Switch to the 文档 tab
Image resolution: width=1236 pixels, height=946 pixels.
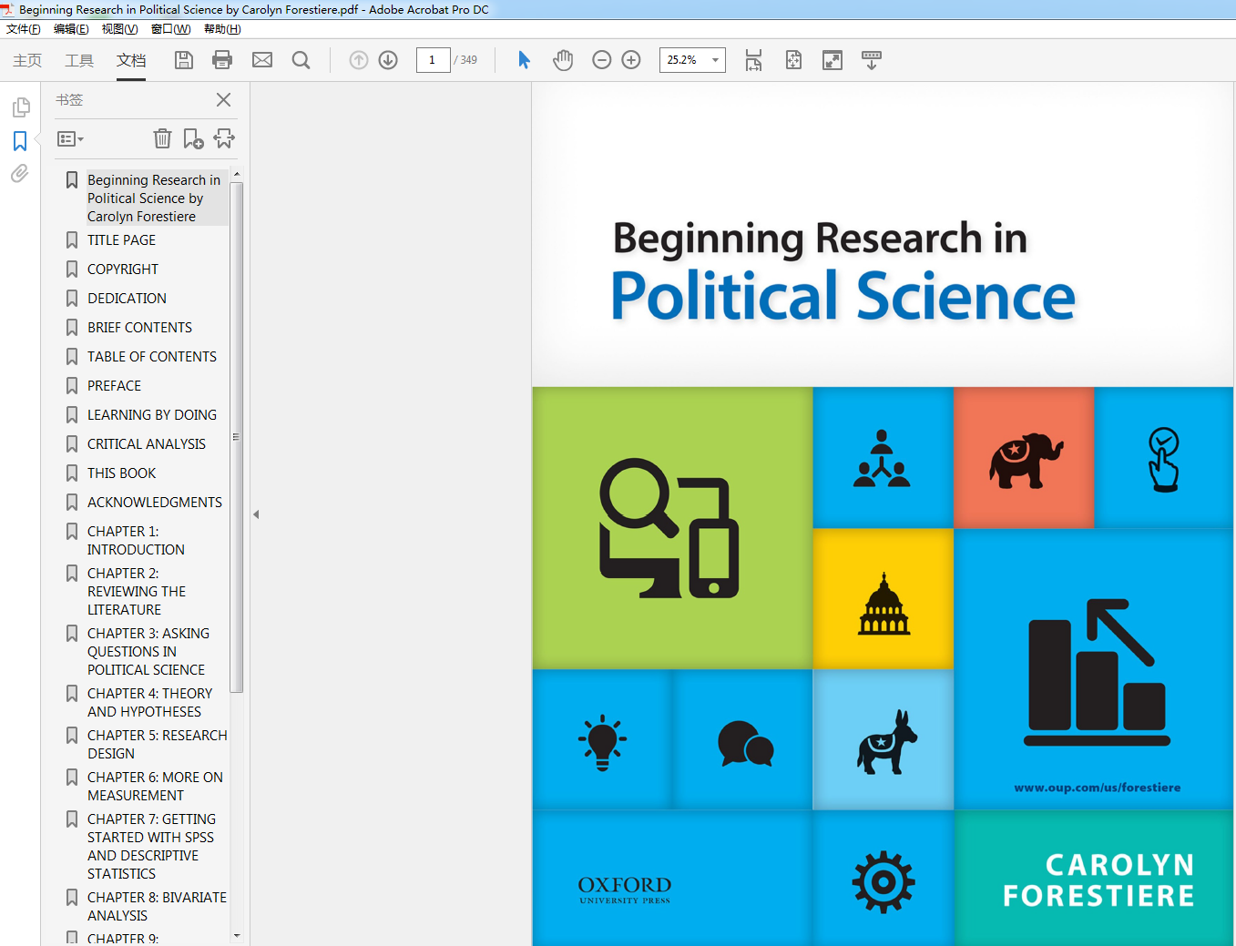pyautogui.click(x=131, y=60)
